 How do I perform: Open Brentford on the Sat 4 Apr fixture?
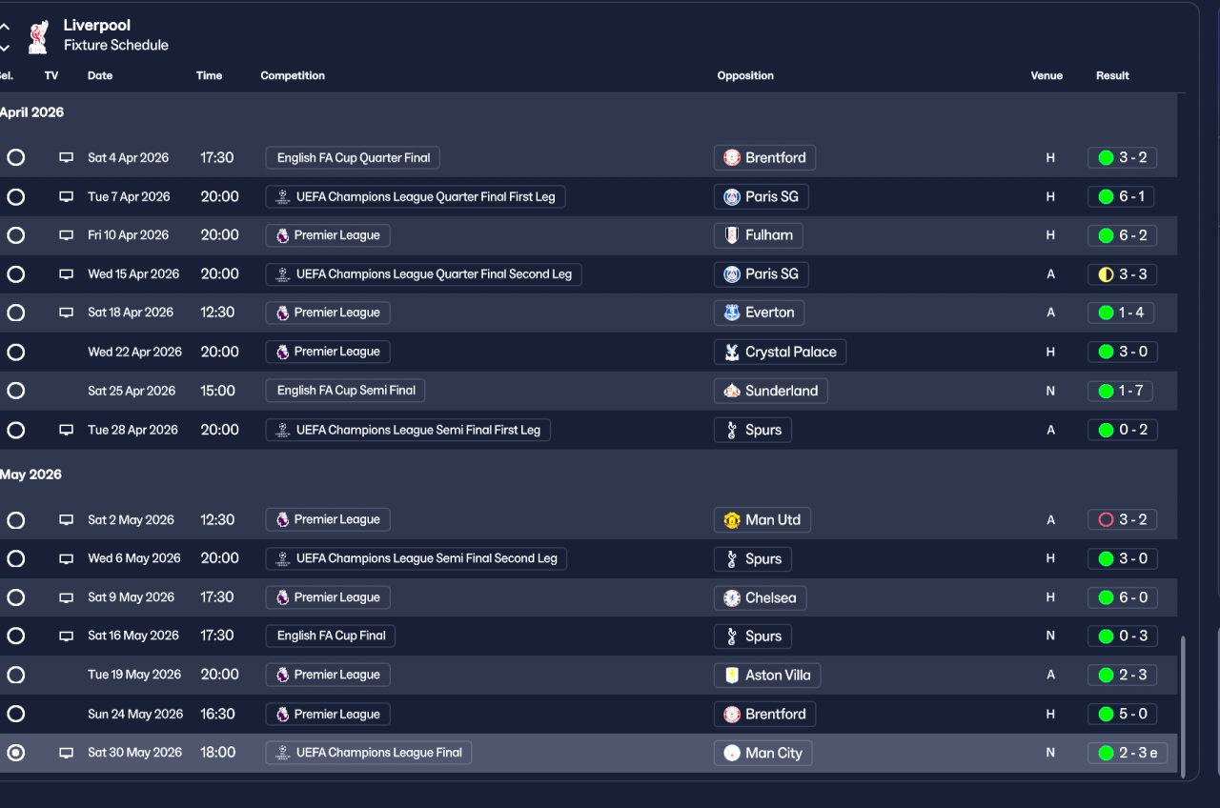click(765, 158)
